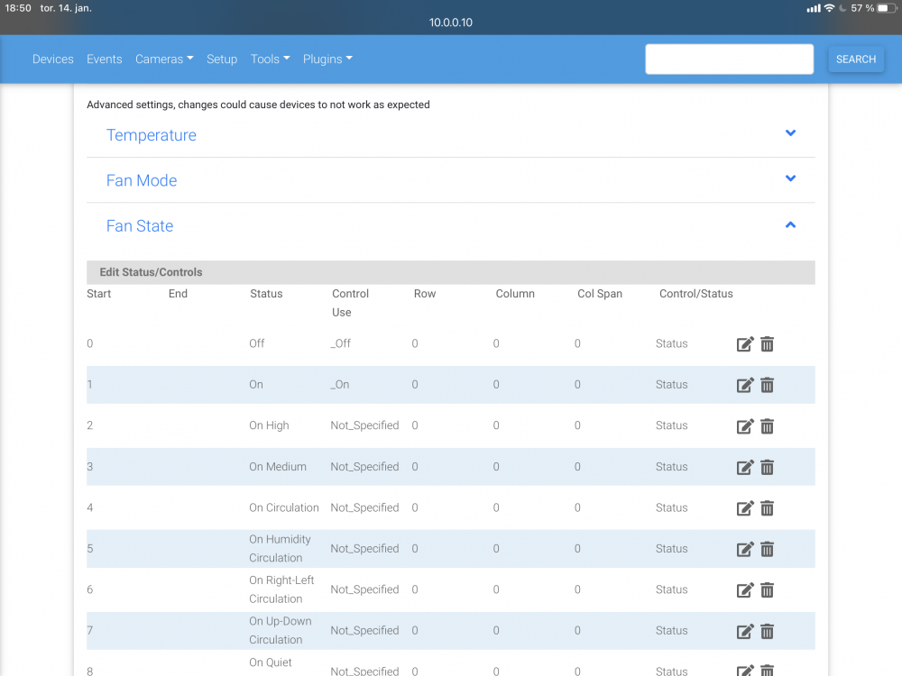Open the Plugins dropdown menu
Screen dimensions: 902x676
click(327, 59)
